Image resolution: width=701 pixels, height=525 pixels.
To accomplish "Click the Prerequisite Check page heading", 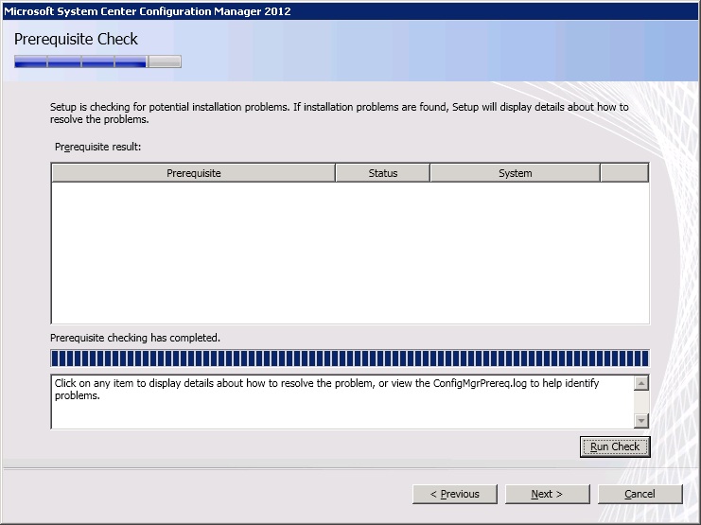I will click(x=76, y=40).
